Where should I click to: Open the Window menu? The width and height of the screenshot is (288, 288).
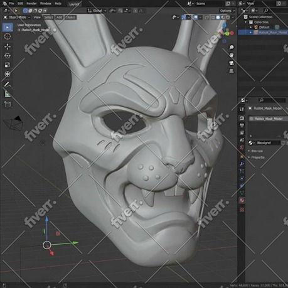(x=45, y=3)
